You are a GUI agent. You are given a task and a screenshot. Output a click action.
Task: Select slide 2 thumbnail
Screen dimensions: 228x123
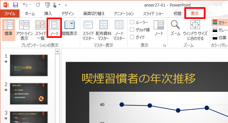tap(29, 94)
